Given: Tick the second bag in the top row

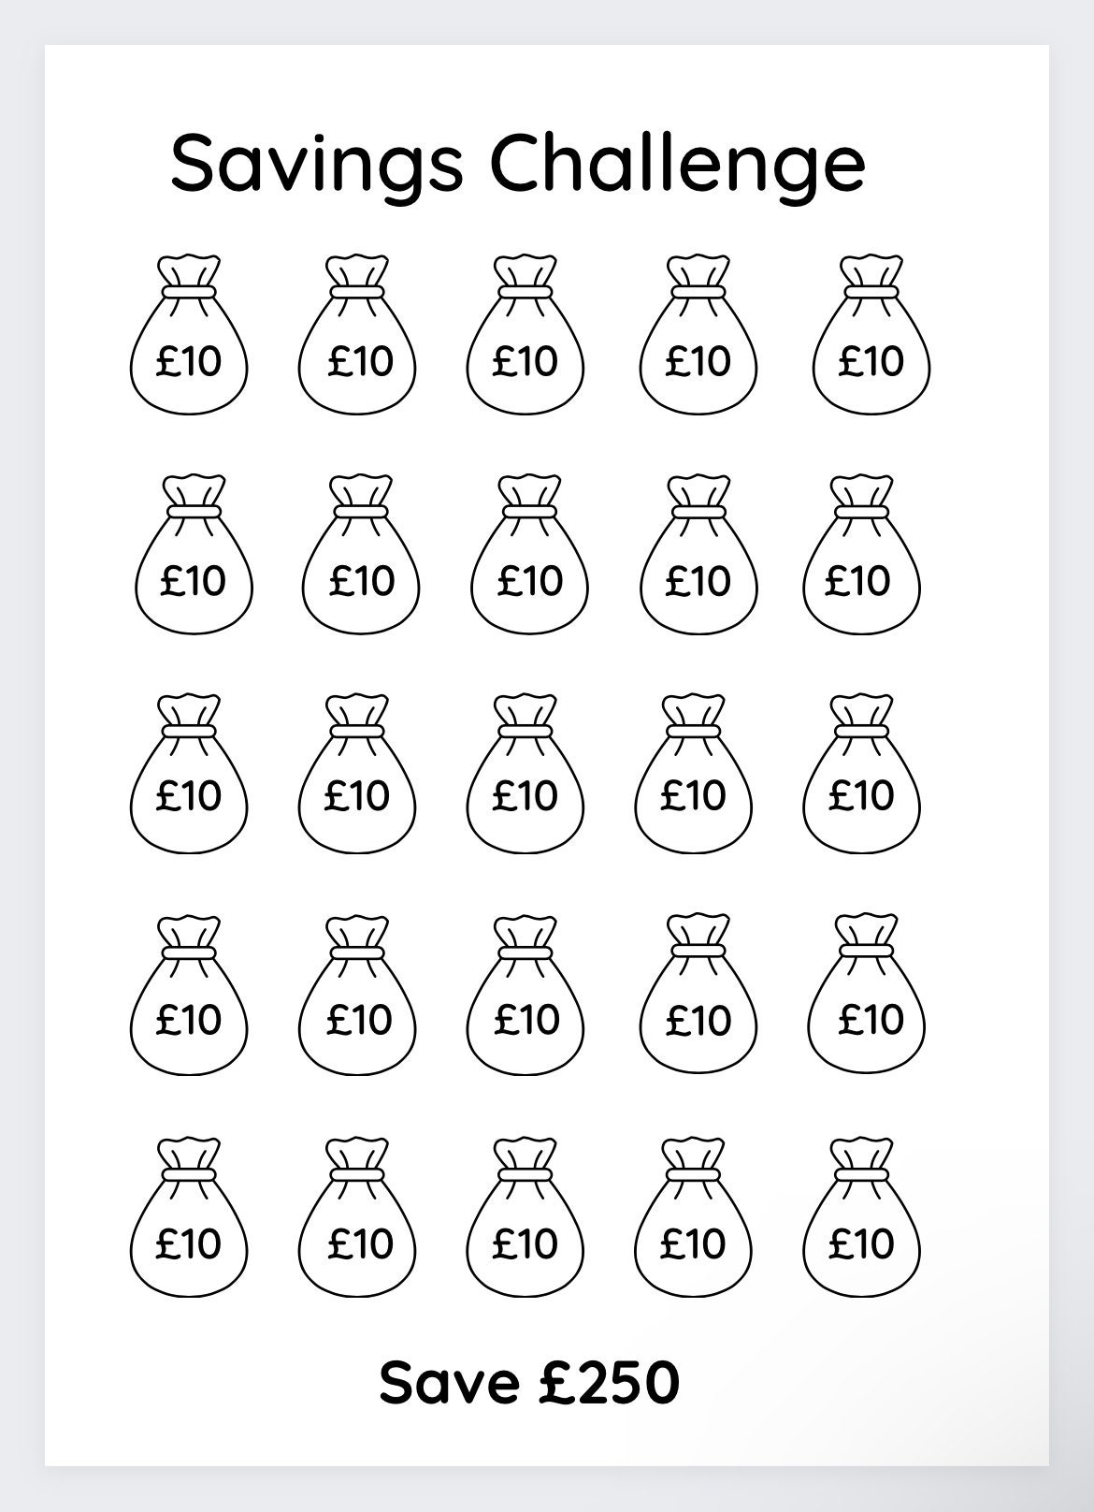Looking at the screenshot, I should point(357,334).
